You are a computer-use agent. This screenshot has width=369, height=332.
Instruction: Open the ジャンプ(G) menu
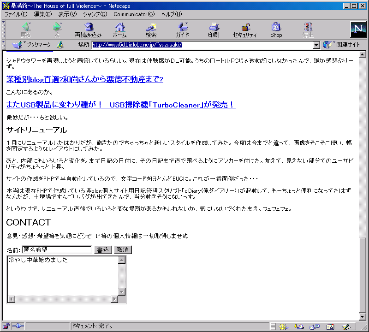[x=95, y=14]
